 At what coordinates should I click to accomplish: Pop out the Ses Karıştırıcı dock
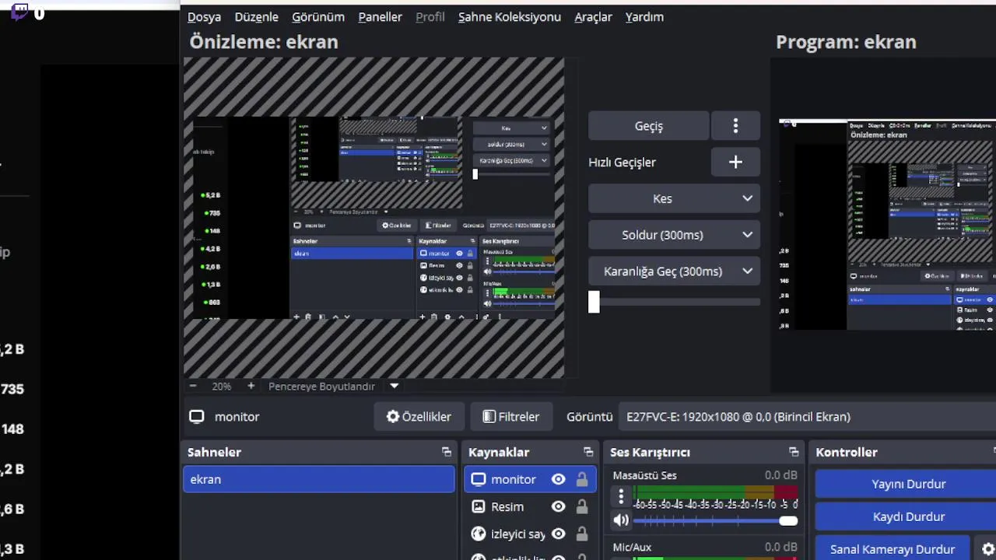(x=794, y=452)
